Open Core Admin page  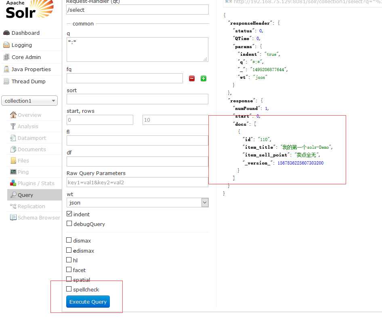click(26, 57)
